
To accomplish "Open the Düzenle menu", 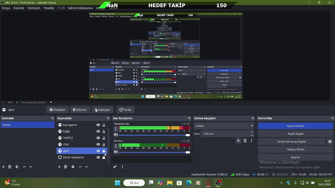I will (x=19, y=8).
